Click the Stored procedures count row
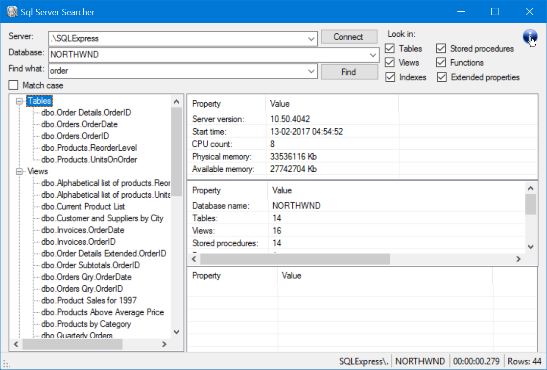Screen dimensions: 547x370 [357, 243]
